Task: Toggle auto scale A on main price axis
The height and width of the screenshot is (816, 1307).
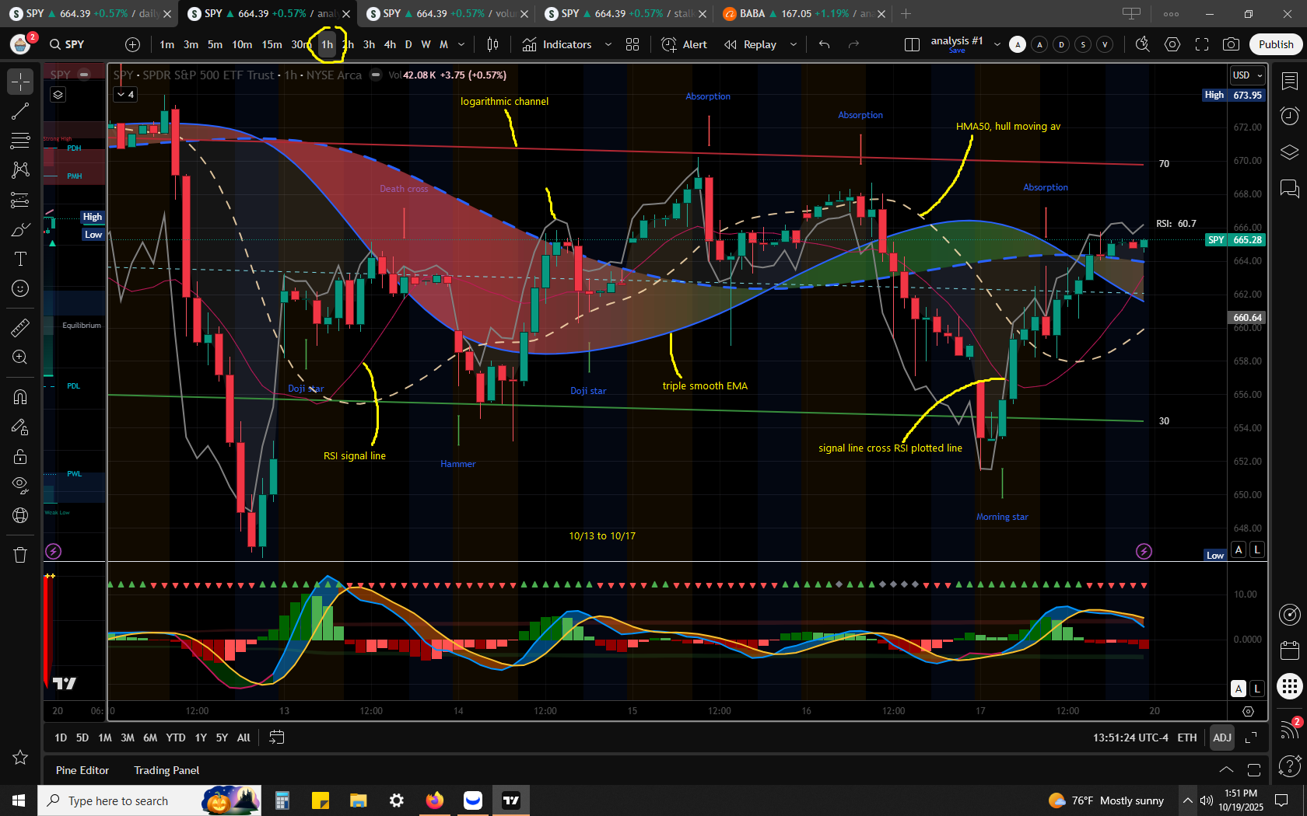Action: tap(1239, 549)
